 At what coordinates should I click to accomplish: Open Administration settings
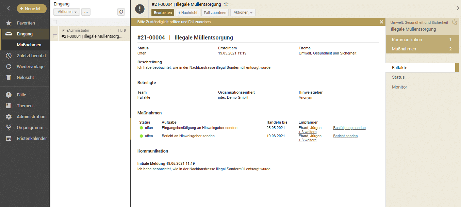coord(31,117)
